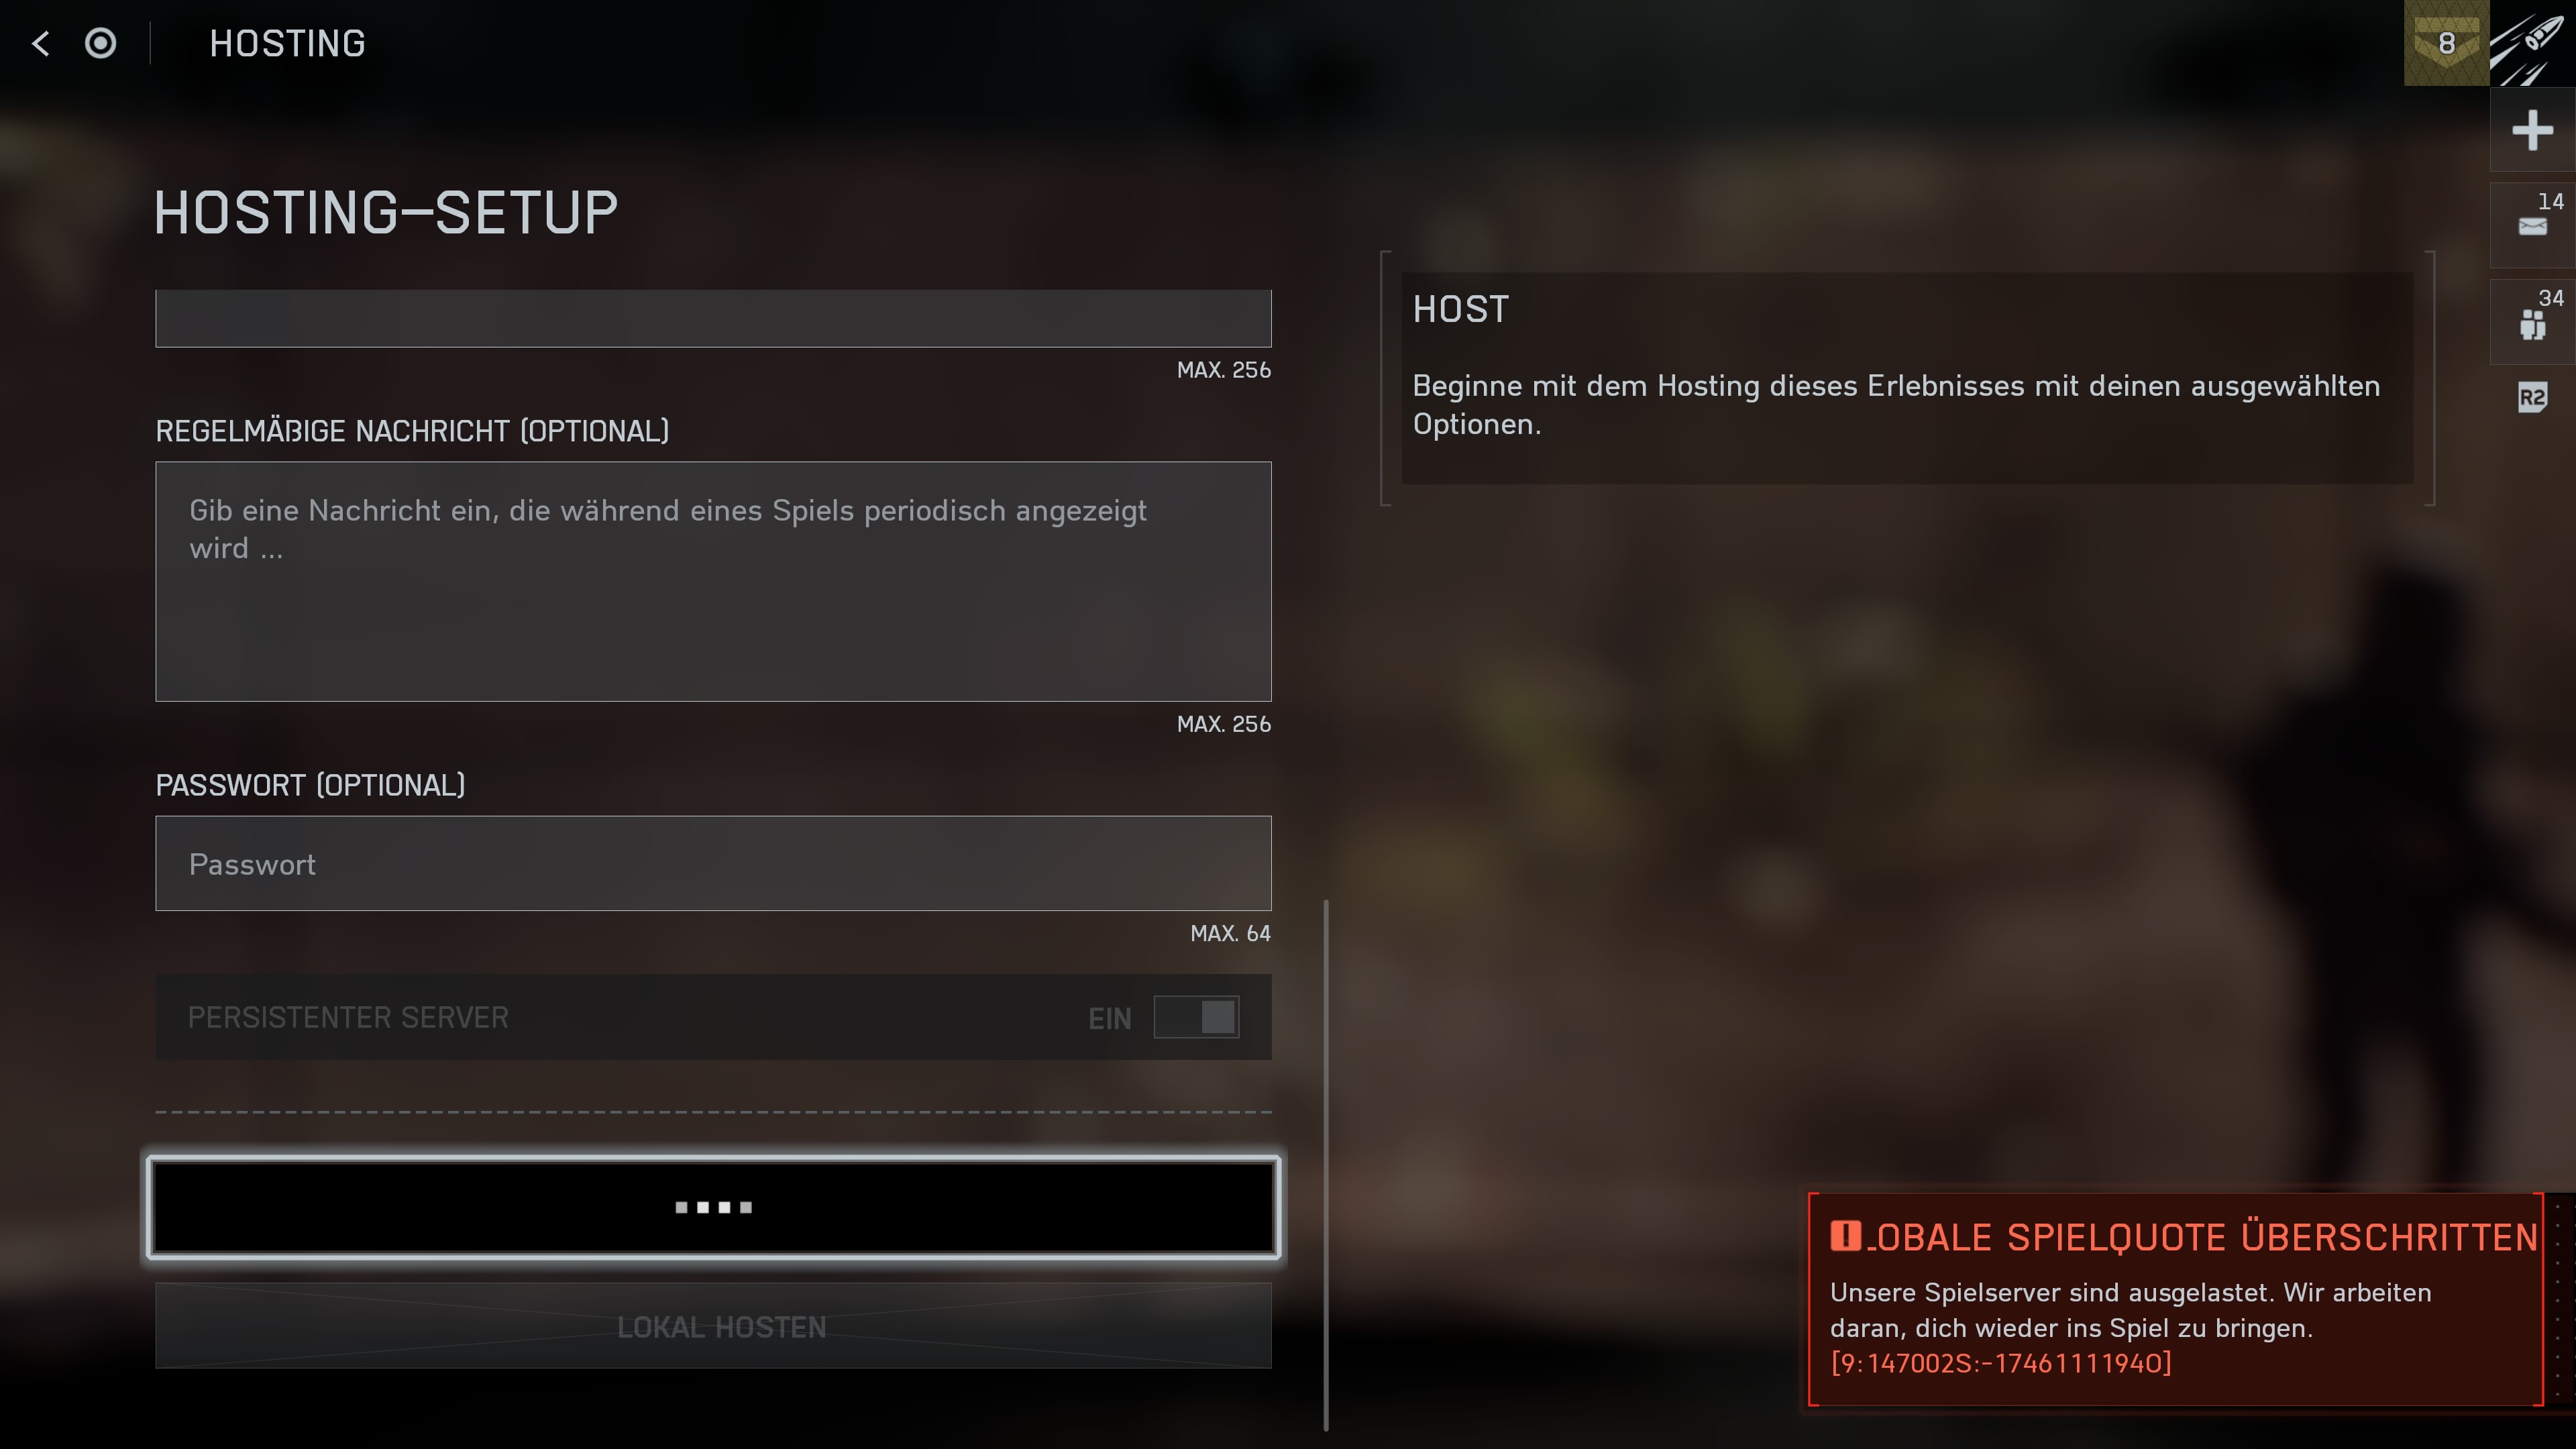This screenshot has height=1449, width=2576.
Task: Toggle the Persistenter Server switch
Action: 1196,1017
